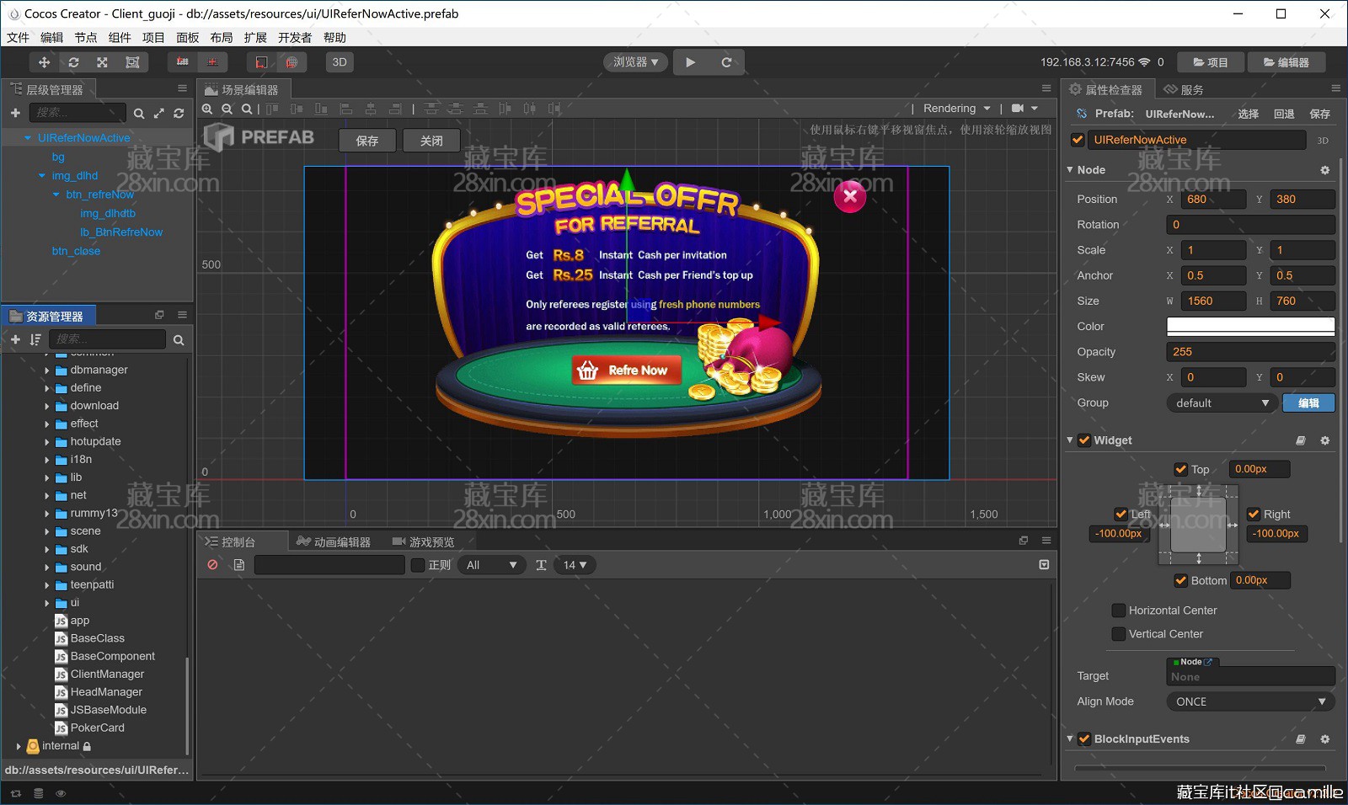Viewport: 1348px width, 805px height.
Task: Select the Scale transform tool
Action: pyautogui.click(x=102, y=62)
